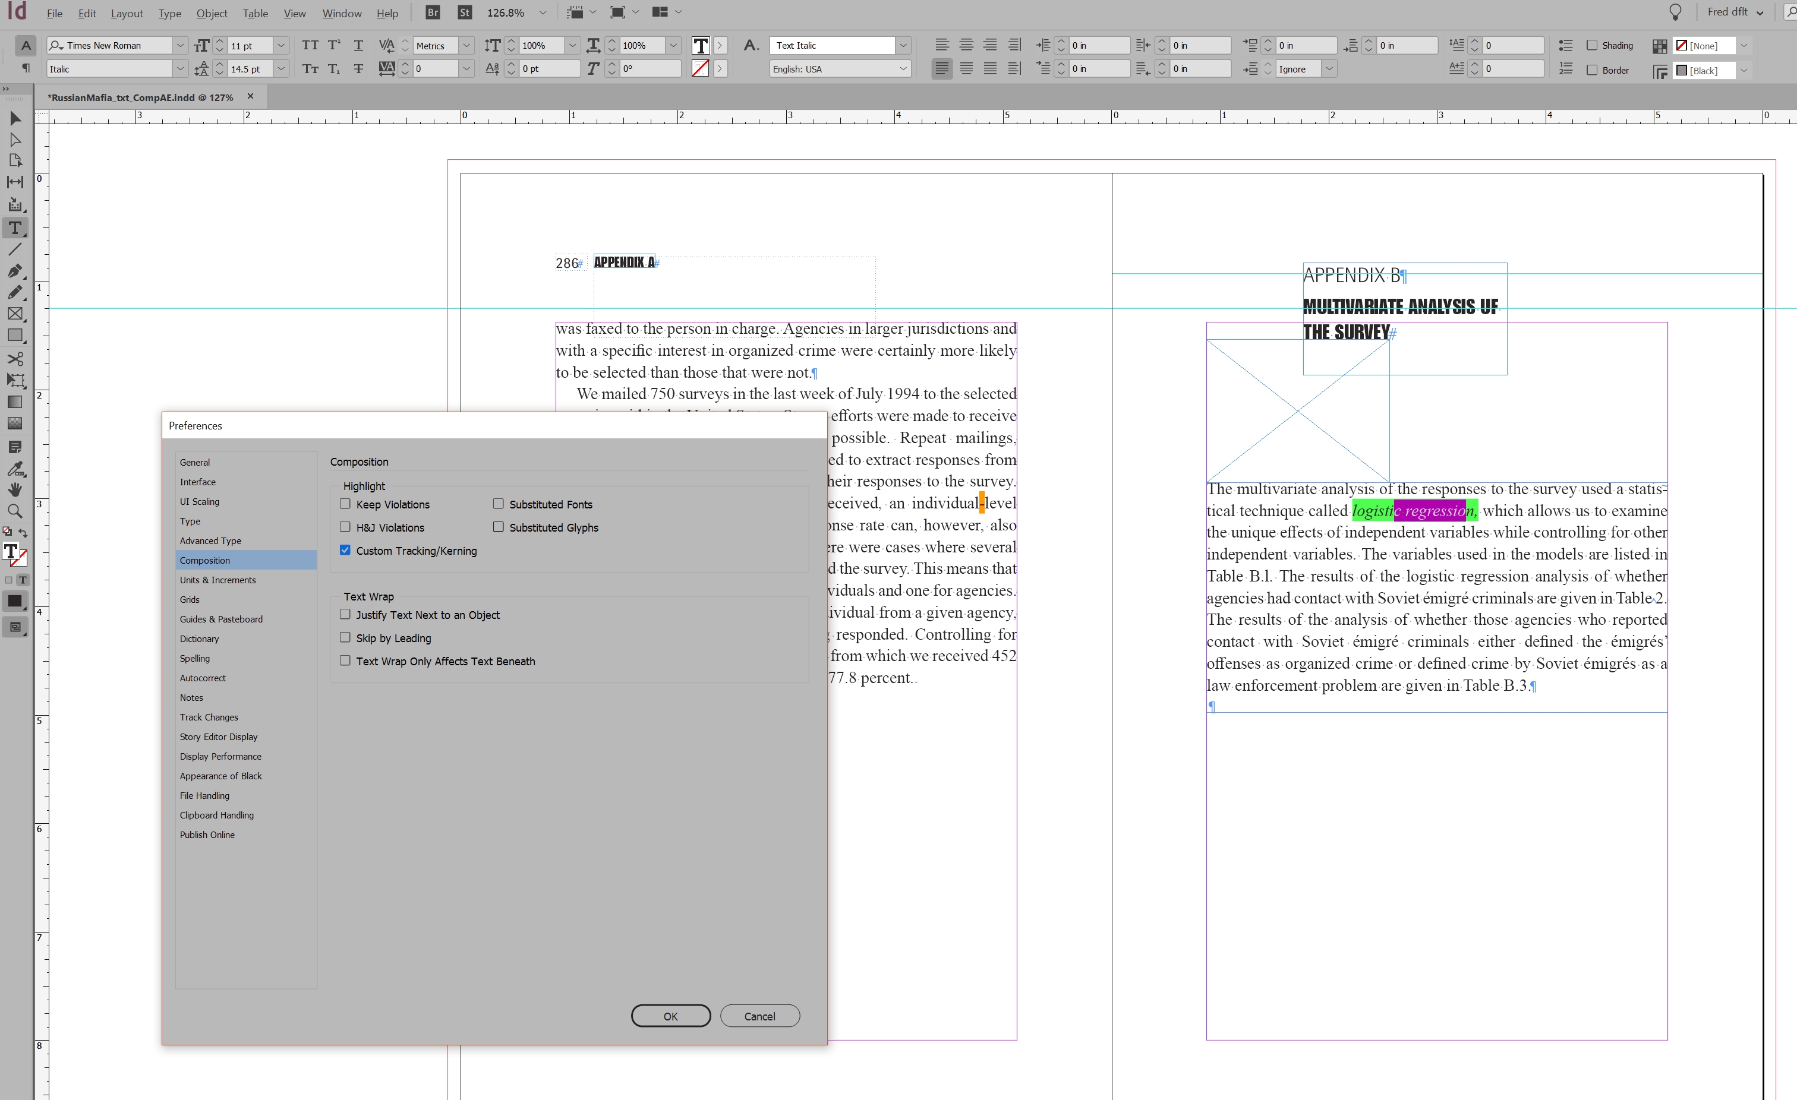Open Adobe Bridge via Br icon
The height and width of the screenshot is (1100, 1797).
click(433, 12)
